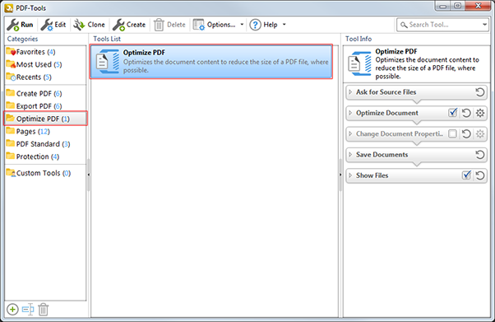Click the Edit button label
Screen dimensions: 495x322
coord(60,25)
